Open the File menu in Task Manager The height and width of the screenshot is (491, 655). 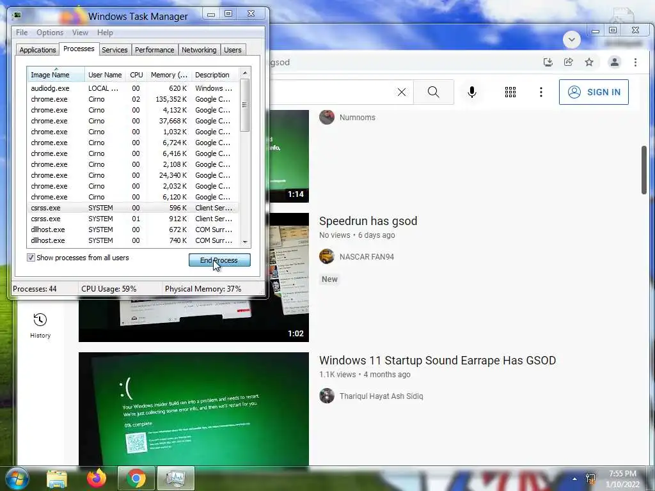coord(22,33)
